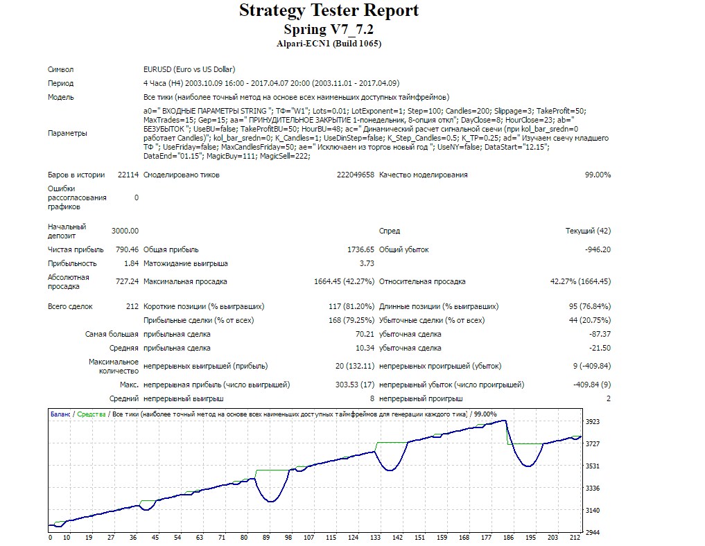Click the 2944 price label on chart axis

(593, 533)
